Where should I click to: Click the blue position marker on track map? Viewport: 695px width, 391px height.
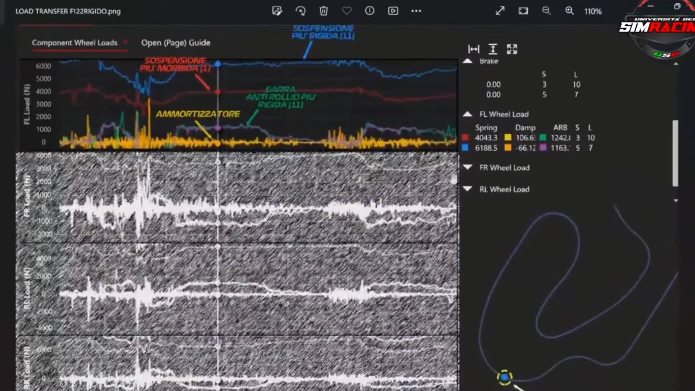pyautogui.click(x=504, y=377)
